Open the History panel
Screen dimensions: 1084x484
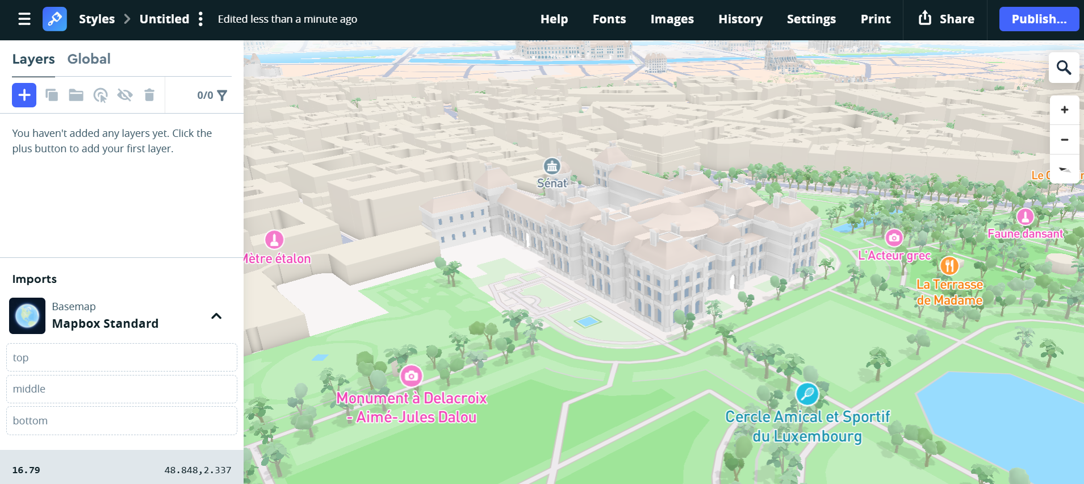click(740, 19)
